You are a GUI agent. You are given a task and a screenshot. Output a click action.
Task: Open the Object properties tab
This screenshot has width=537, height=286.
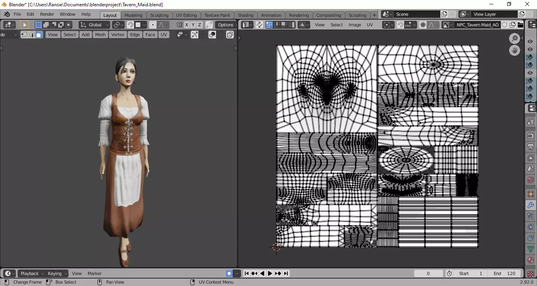[x=531, y=194]
